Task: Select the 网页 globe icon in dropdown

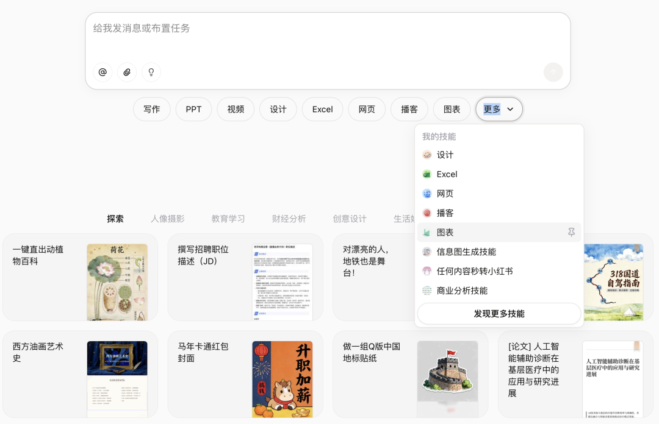Action: coord(427,194)
